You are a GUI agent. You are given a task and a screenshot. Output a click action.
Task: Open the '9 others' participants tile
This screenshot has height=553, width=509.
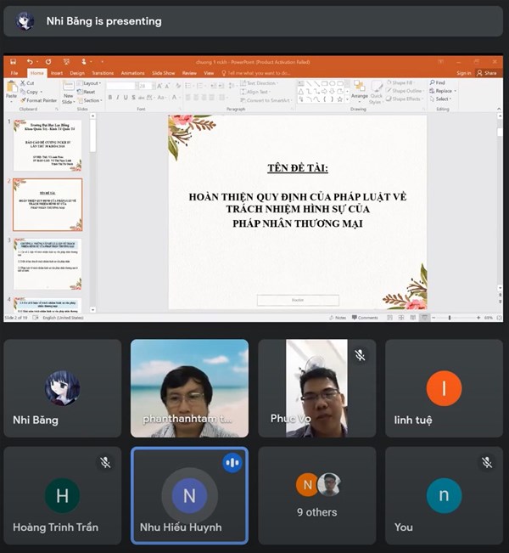(x=316, y=496)
